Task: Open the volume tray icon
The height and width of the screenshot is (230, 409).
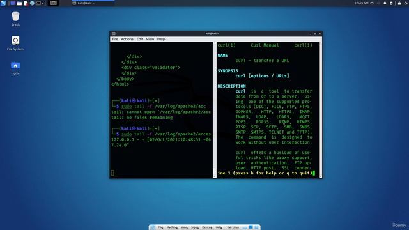Action: 379,3
